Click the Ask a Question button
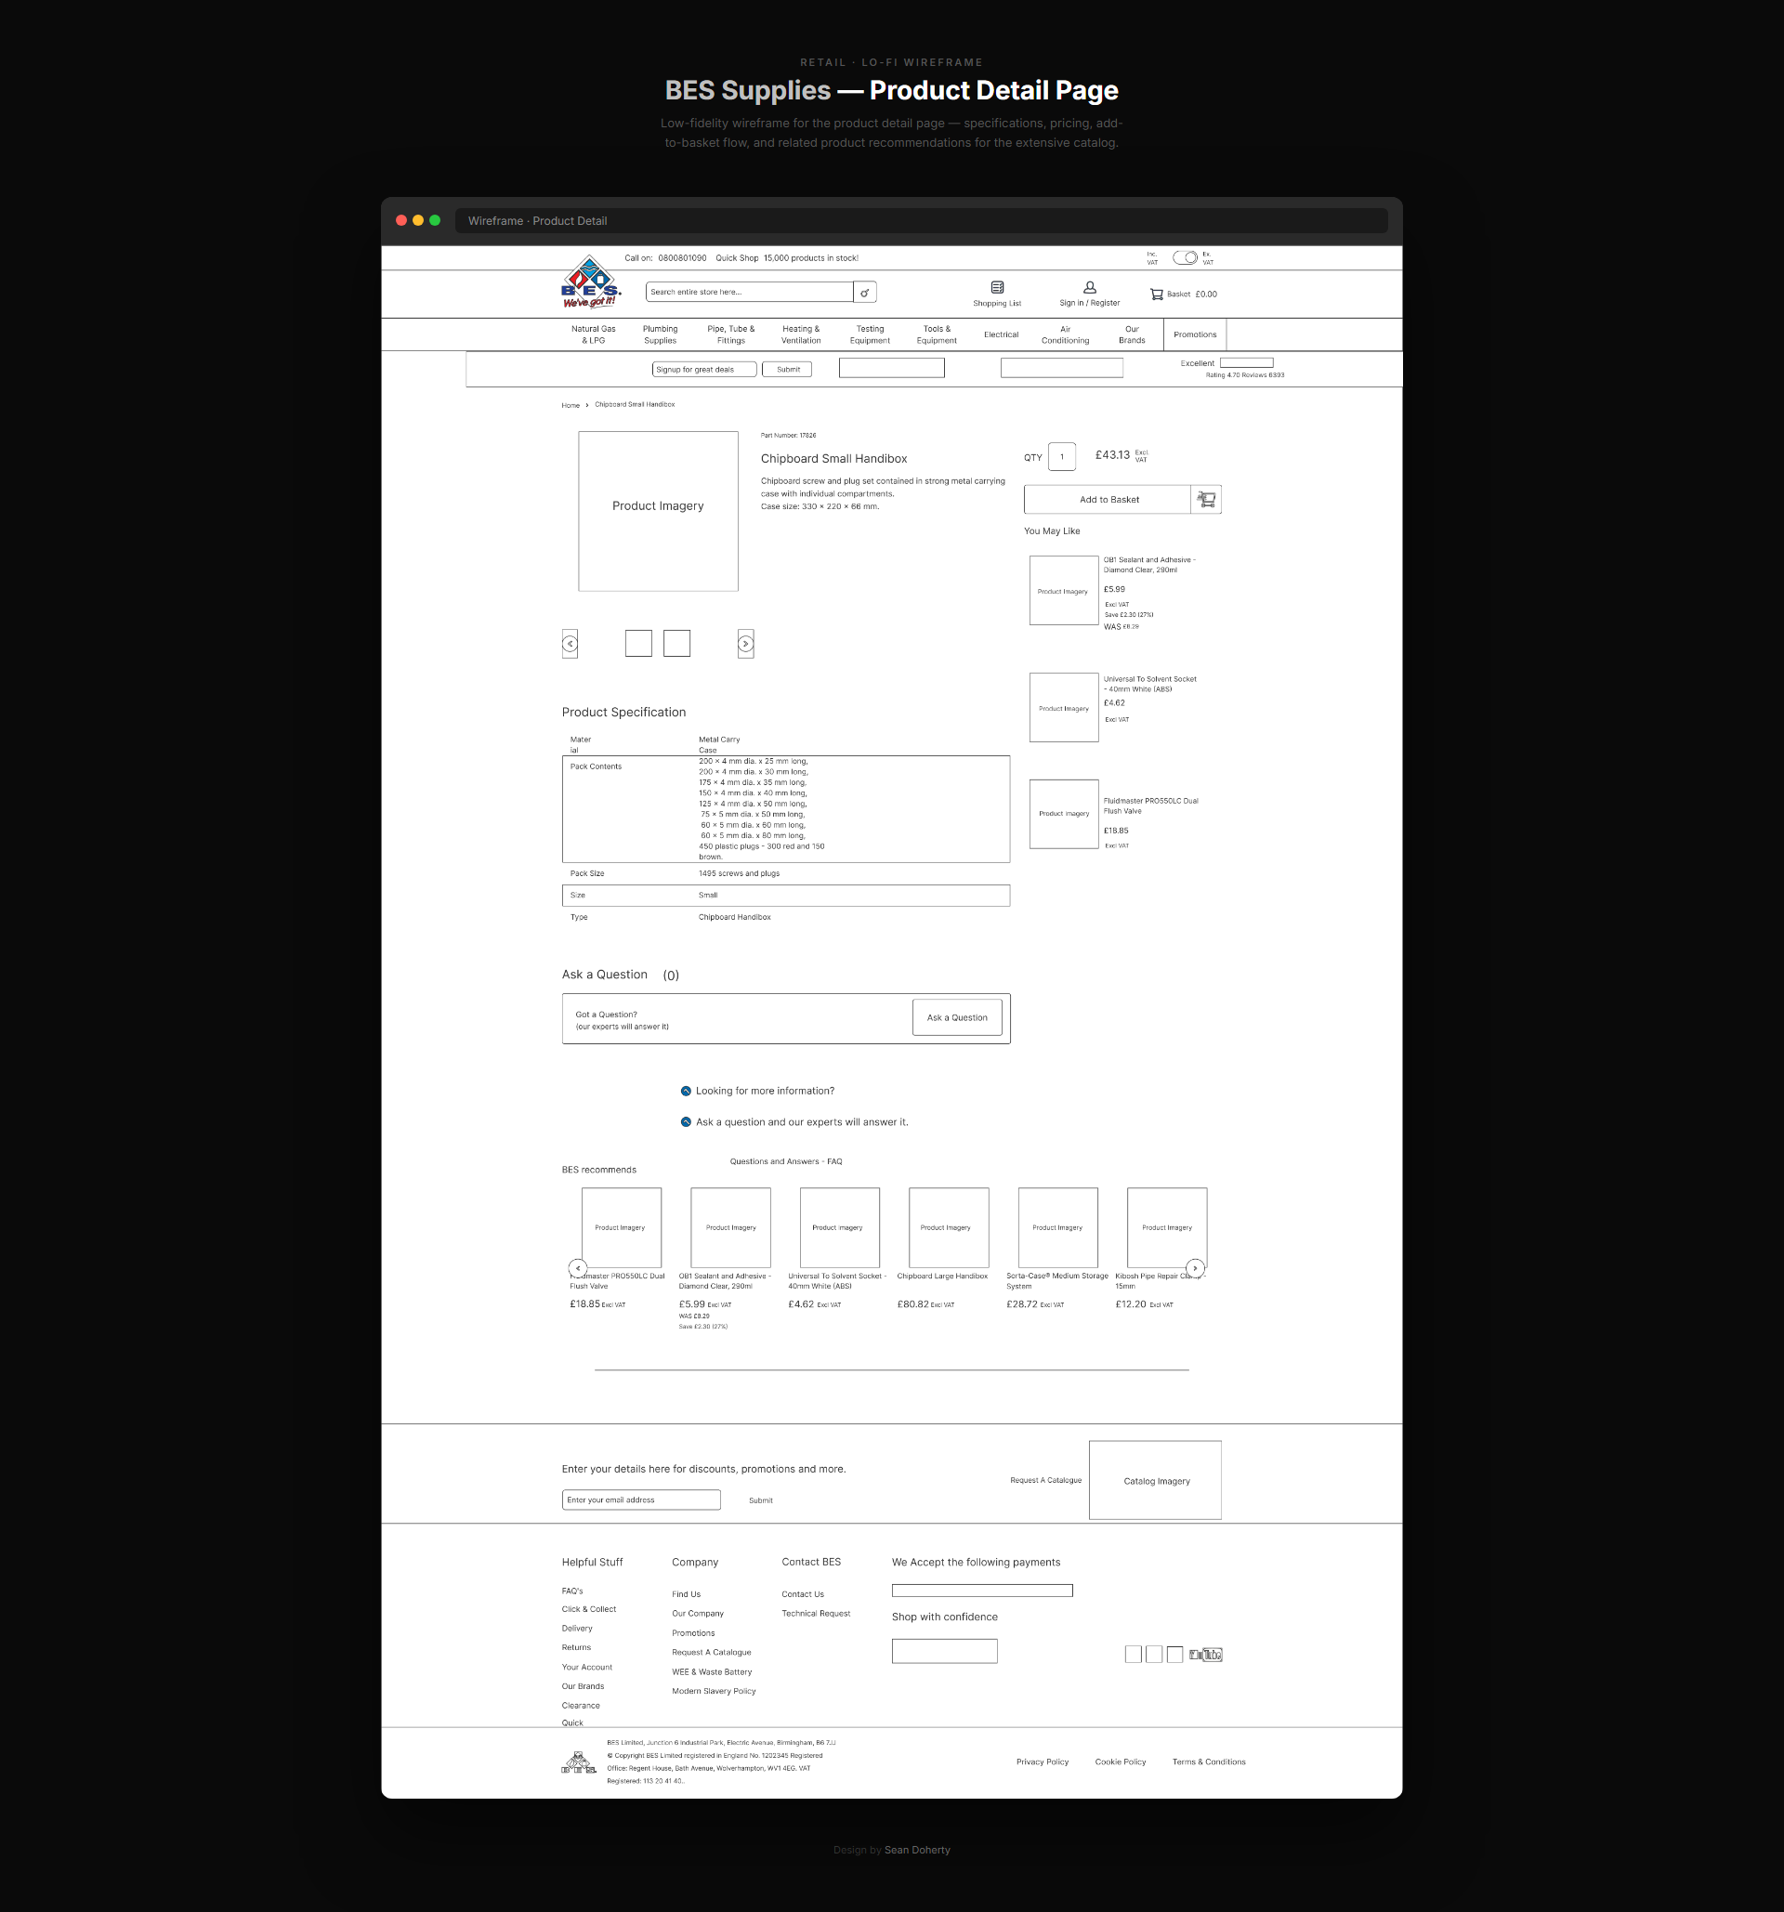The width and height of the screenshot is (1784, 1912). pos(957,1017)
